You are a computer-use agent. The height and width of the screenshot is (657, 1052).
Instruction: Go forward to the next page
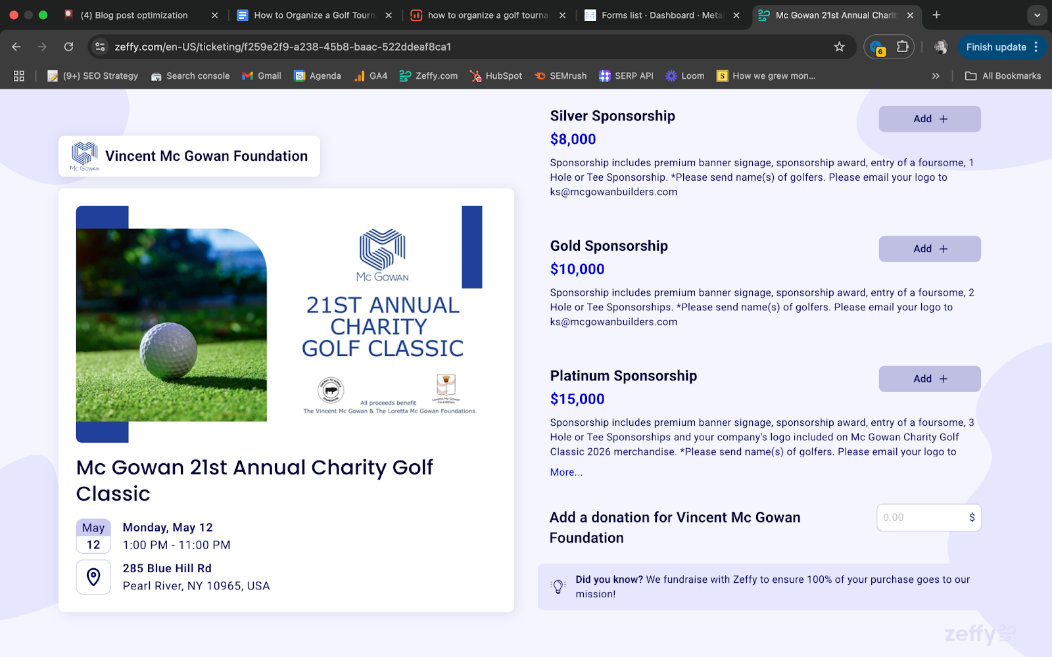pos(42,47)
